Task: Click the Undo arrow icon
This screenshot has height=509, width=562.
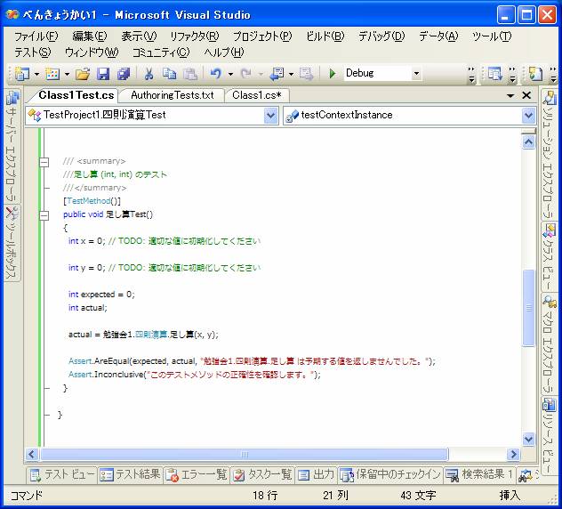Action: (215, 74)
